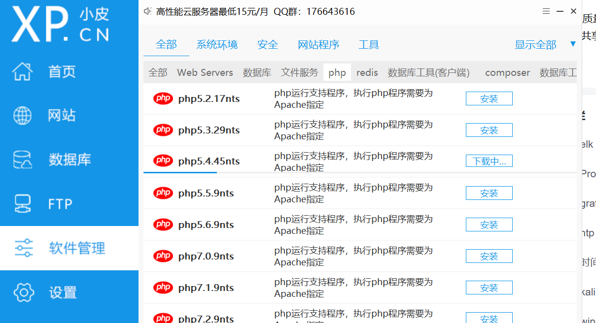Viewport: 596px width, 323px height.
Task: Select the composer sub-category
Action: [507, 73]
